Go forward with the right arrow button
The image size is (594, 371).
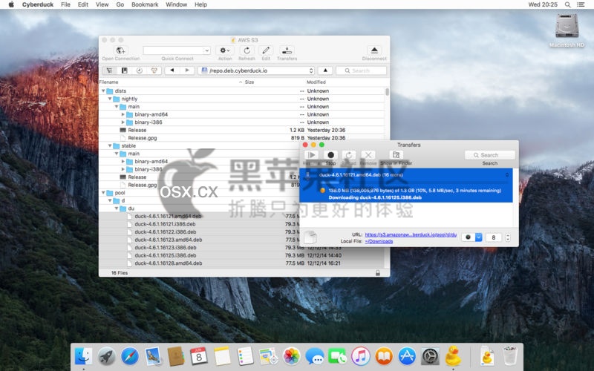(x=187, y=70)
